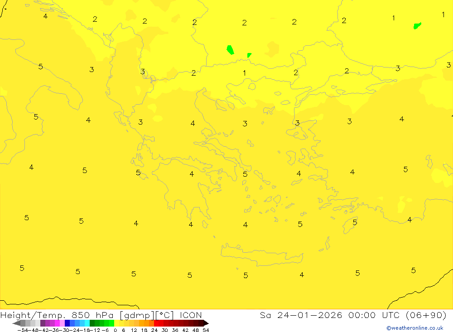Pick the light pink swatch in the color scale
The height and width of the screenshot is (332, 453).
point(62,323)
